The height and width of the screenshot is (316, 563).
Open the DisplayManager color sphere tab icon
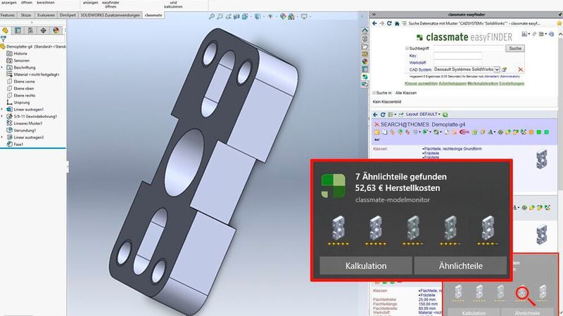pos(56,30)
